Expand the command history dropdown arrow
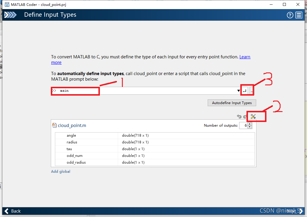Screen dimensions: 307x217 pyautogui.click(x=239, y=91)
